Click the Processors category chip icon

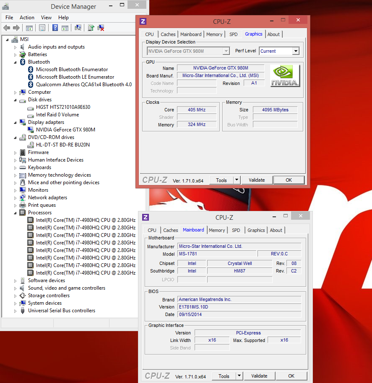tap(23, 213)
